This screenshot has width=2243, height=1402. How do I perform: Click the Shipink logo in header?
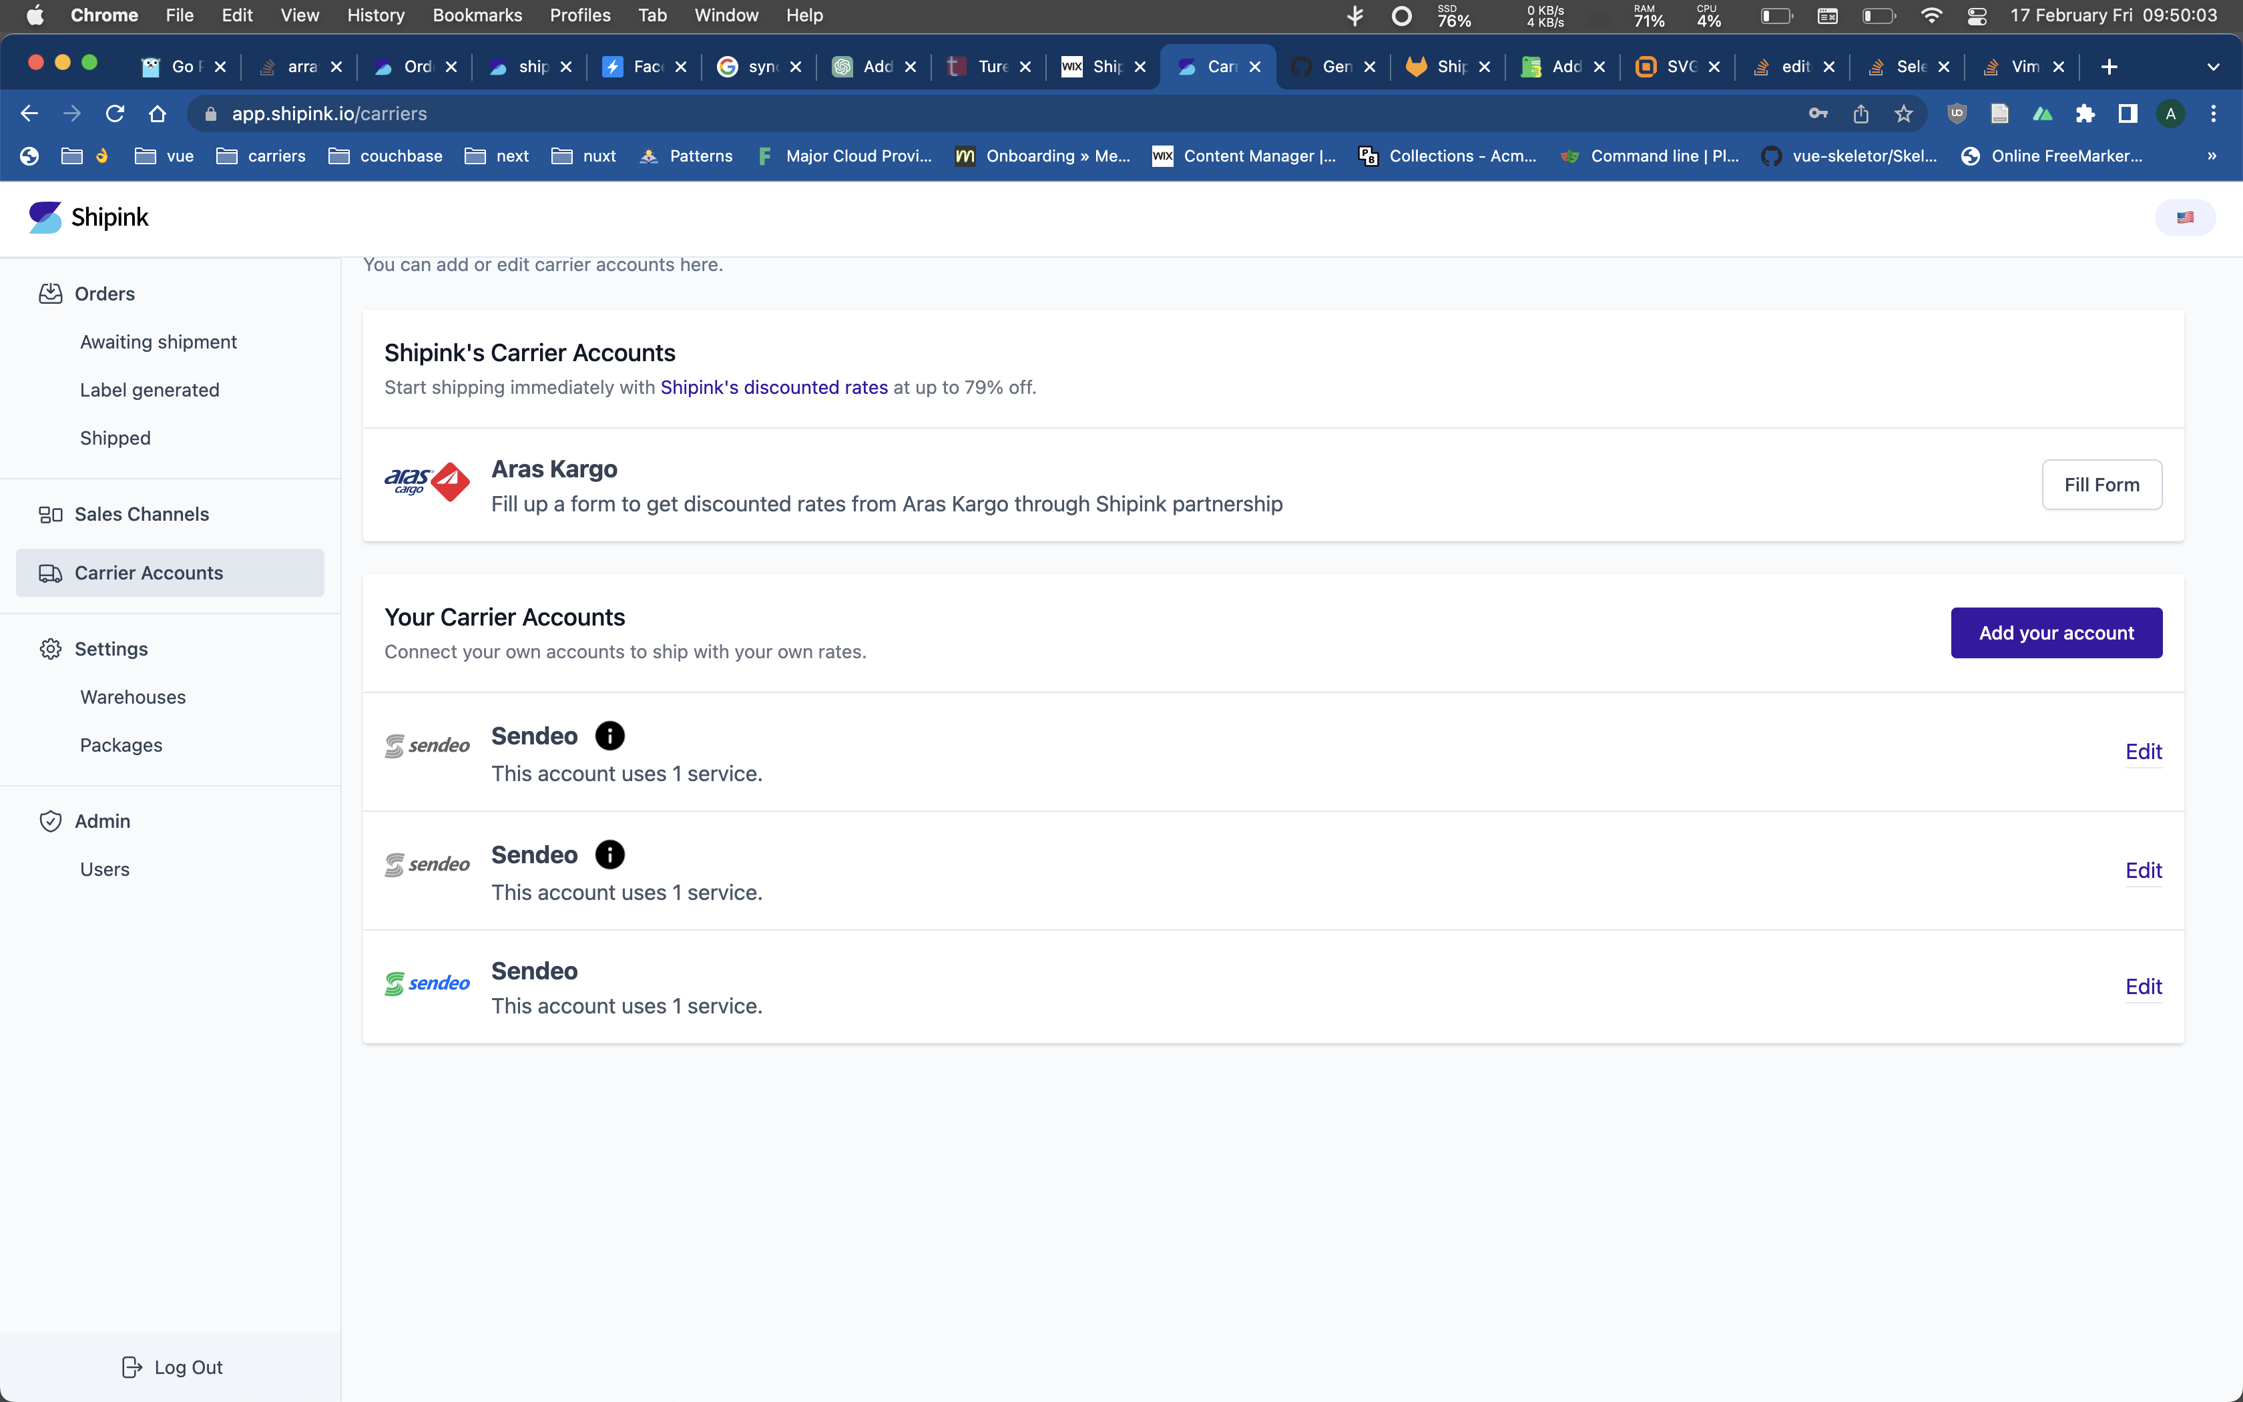tap(89, 217)
